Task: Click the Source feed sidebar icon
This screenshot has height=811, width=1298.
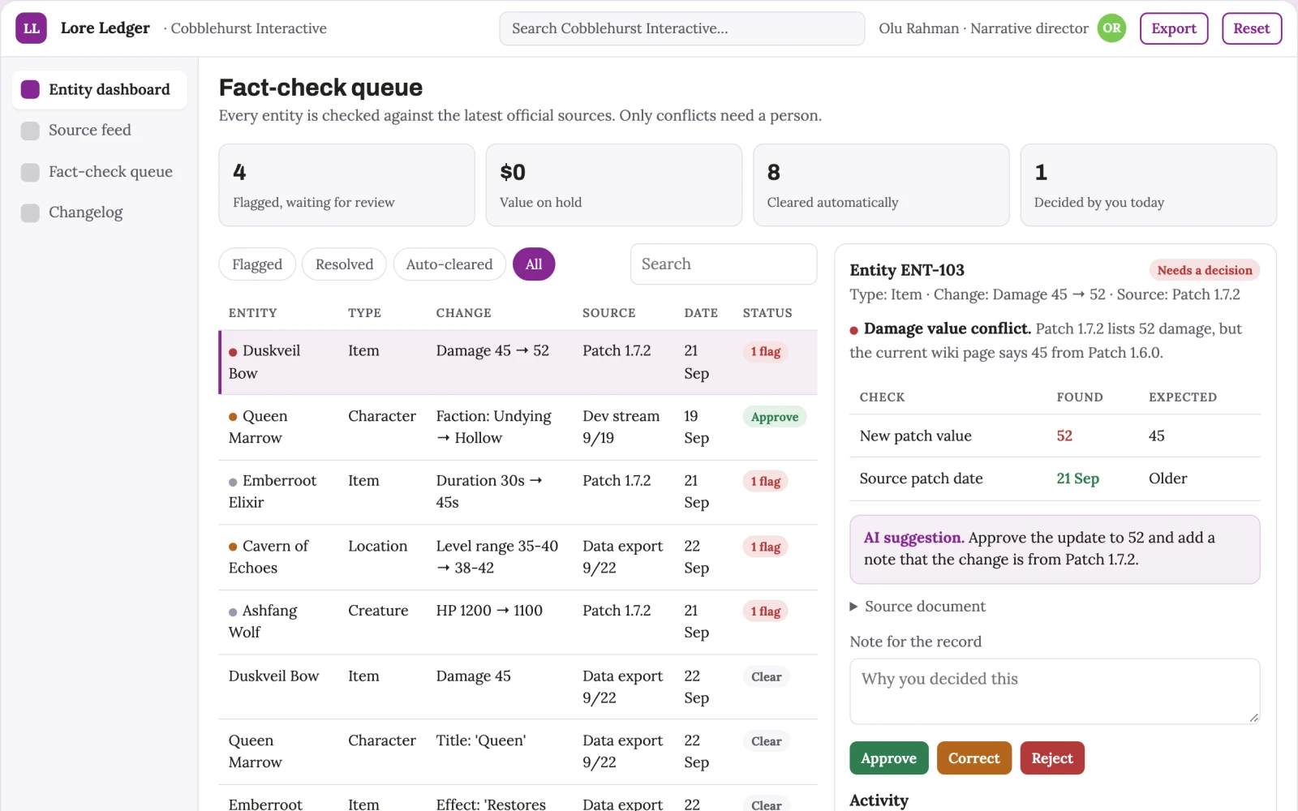Action: [30, 131]
